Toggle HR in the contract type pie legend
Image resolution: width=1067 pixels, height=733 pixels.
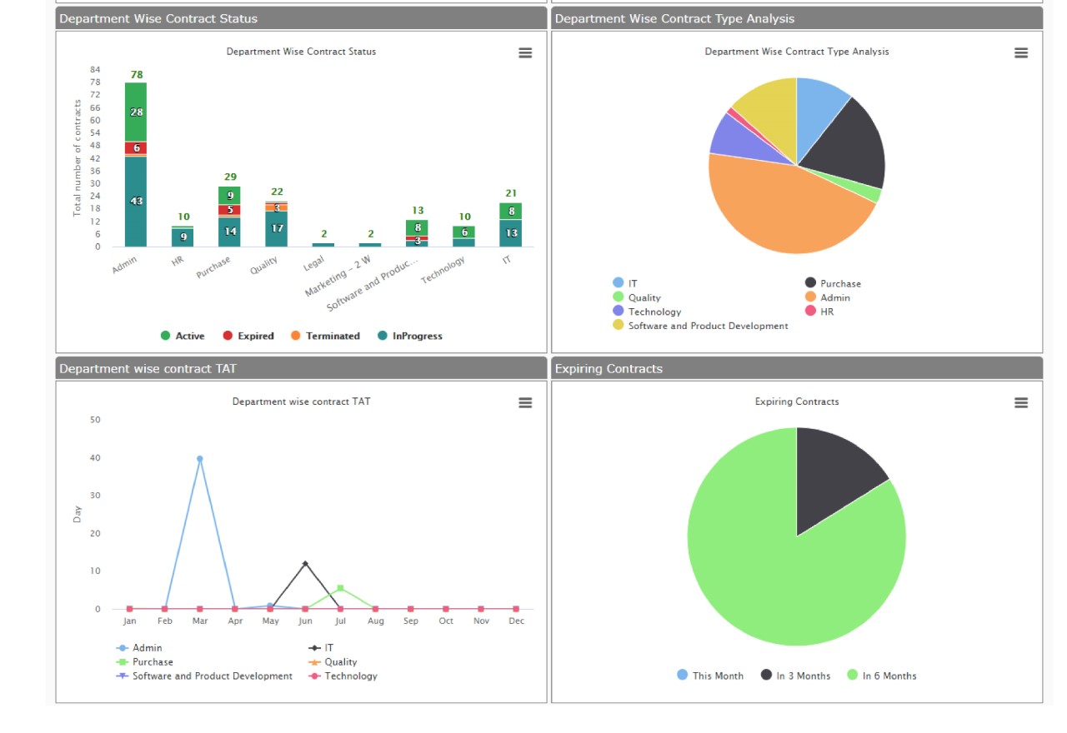[819, 312]
